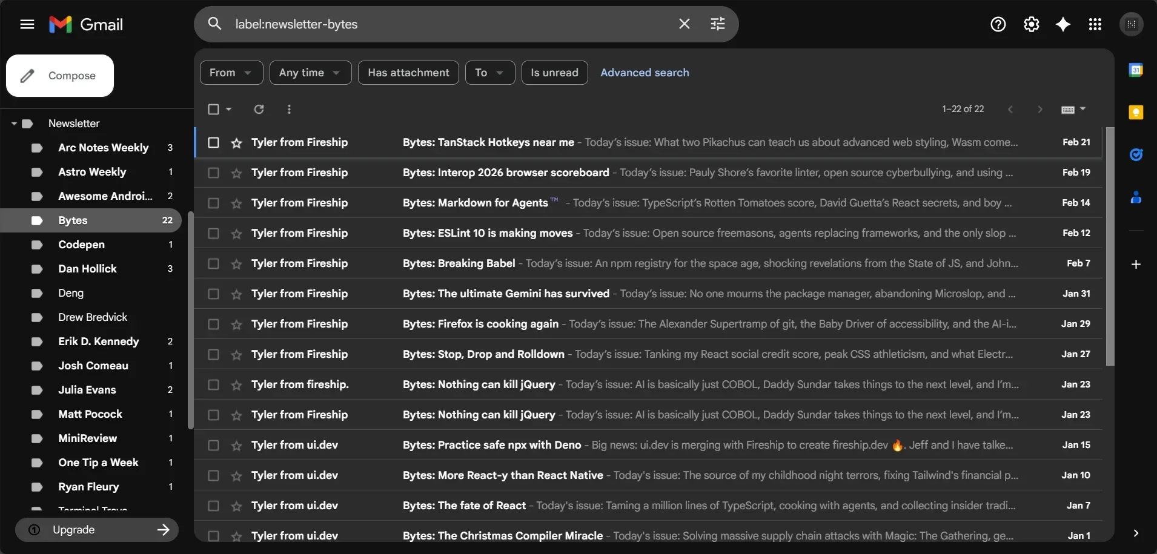Open the To filter dropdown
Screen dimensions: 1157x554
click(490, 73)
